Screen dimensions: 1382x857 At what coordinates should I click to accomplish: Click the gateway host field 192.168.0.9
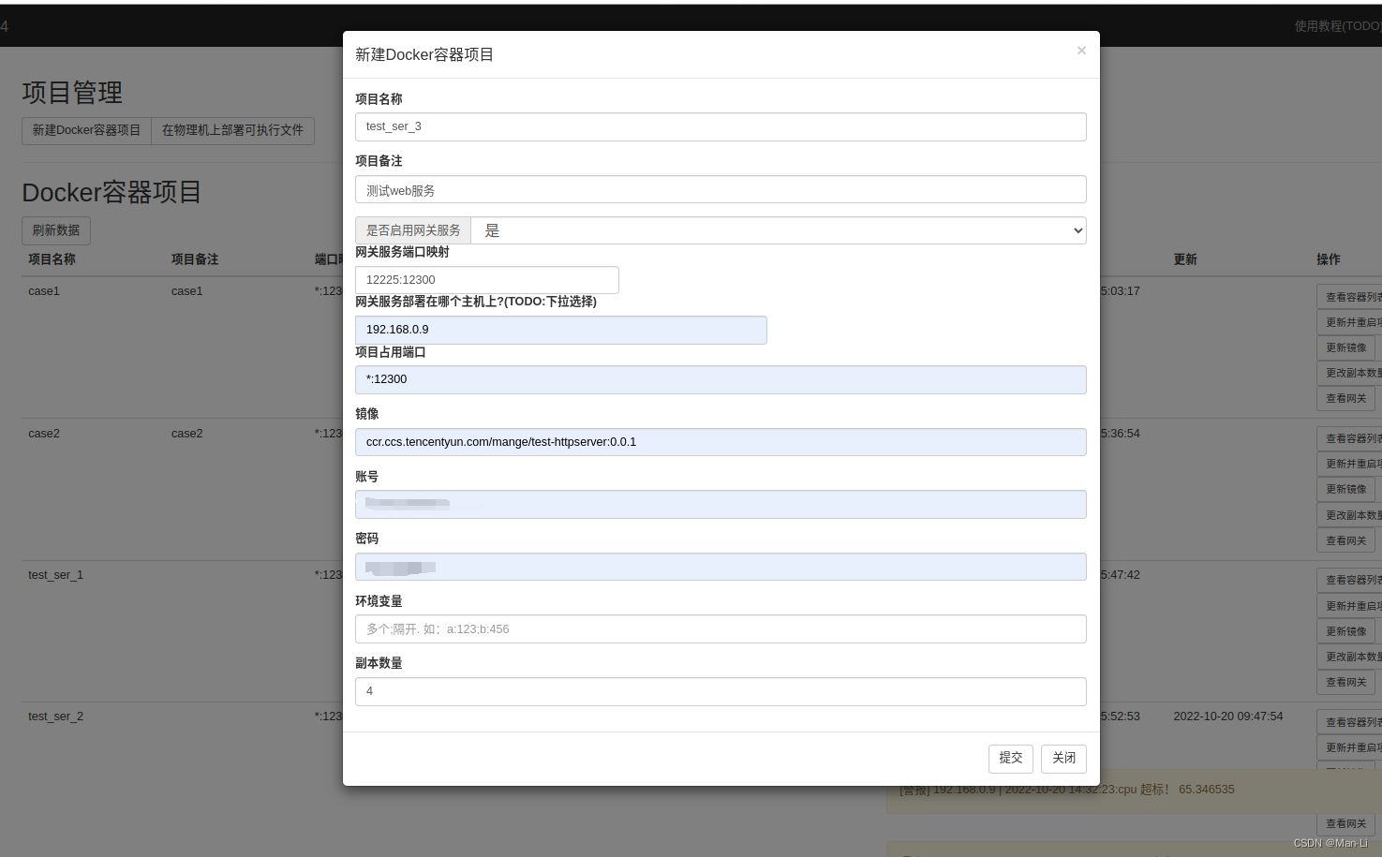tap(561, 330)
